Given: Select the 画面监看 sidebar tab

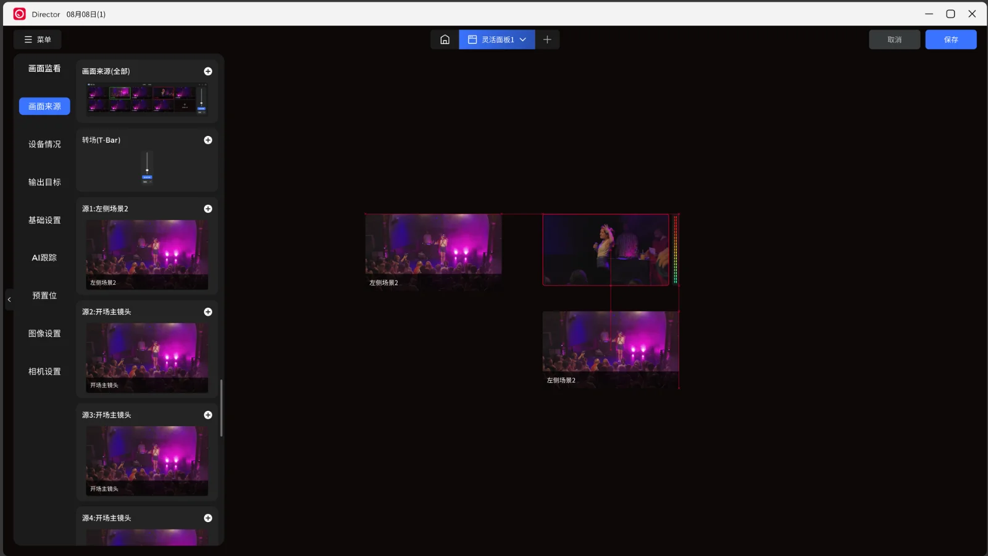Looking at the screenshot, I should [x=44, y=69].
